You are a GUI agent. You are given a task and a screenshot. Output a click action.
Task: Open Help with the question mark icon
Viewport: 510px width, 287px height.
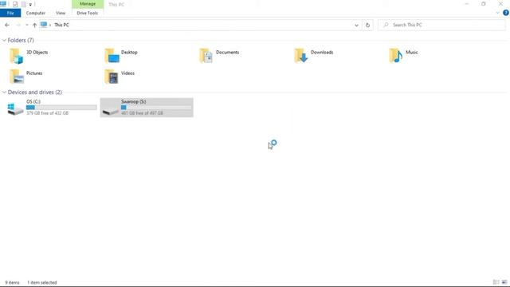coord(506,13)
